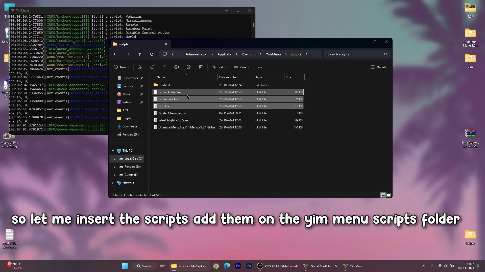Close the scripts tab
Screen dimensions: 485x272
click(166, 44)
